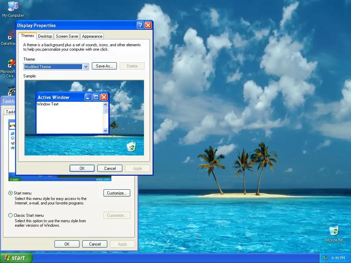This screenshot has height=263, width=351.
Task: Expand the Theme dropdown arrow
Action: tap(86, 67)
